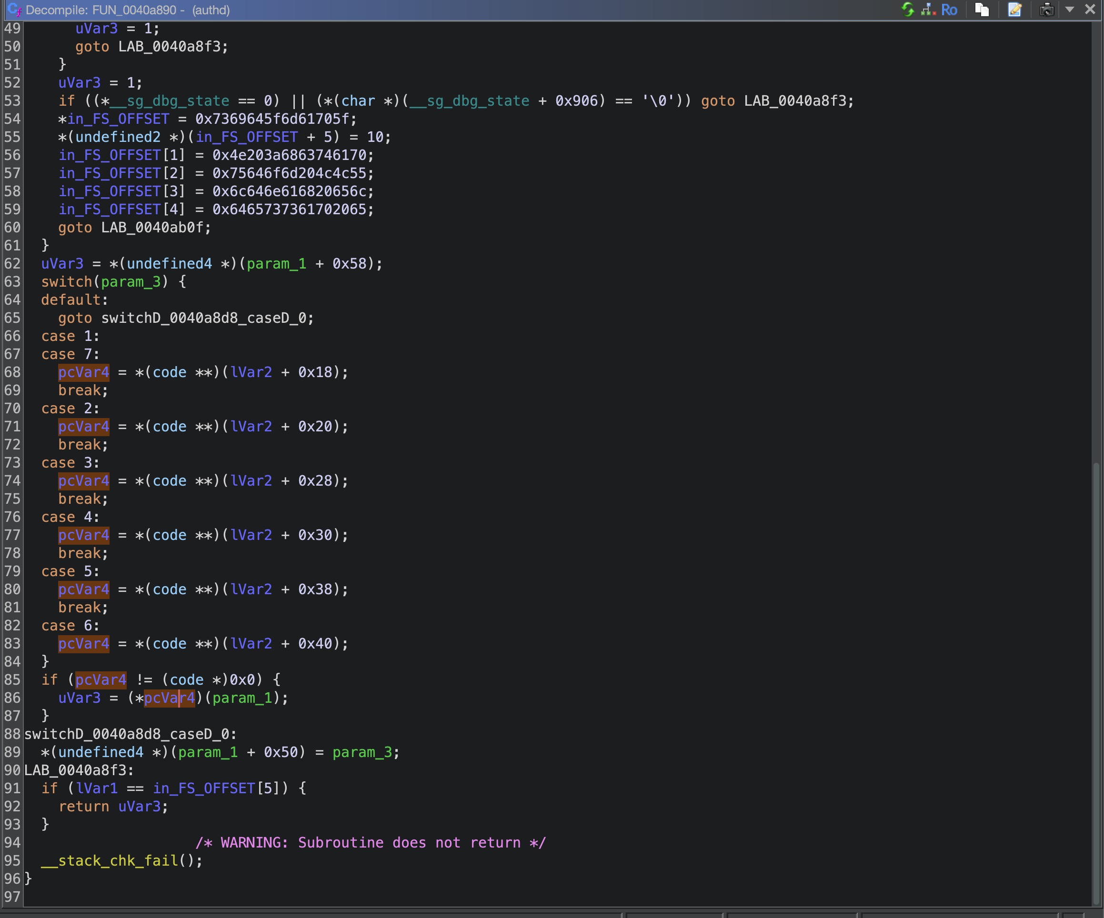Click the green Re-decompile refresh icon
Viewport: 1104px width, 918px height.
(907, 10)
